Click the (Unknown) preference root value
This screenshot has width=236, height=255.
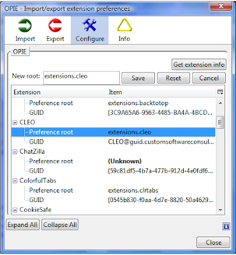(124, 161)
